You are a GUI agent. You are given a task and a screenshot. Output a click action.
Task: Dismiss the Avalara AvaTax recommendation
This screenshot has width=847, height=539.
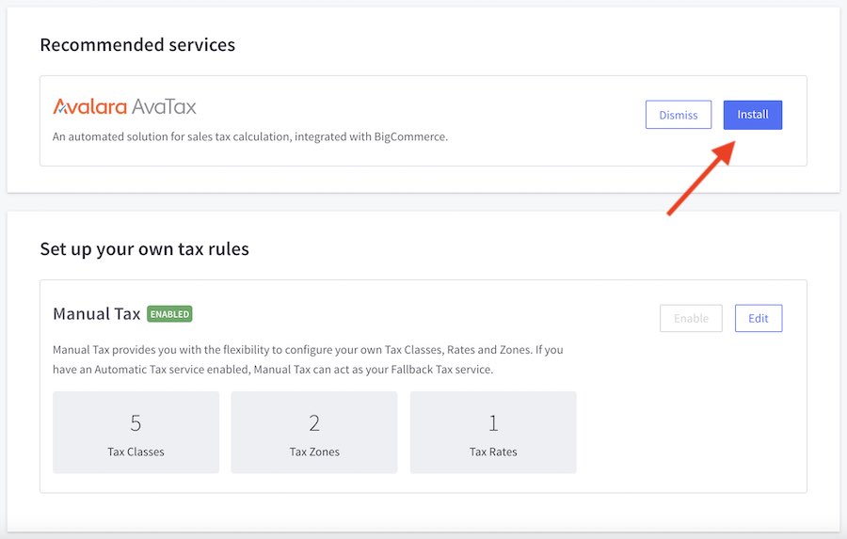click(678, 115)
